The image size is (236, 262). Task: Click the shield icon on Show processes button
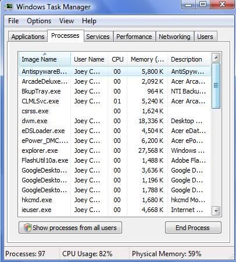point(27,228)
